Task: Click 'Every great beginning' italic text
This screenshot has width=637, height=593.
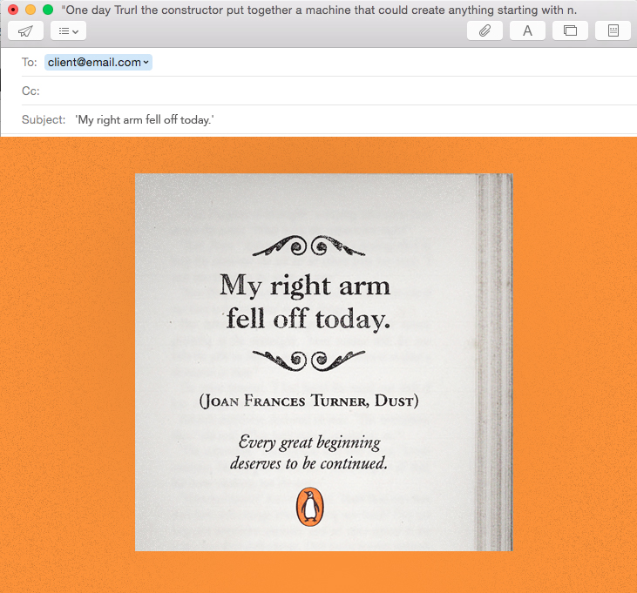Action: click(309, 442)
